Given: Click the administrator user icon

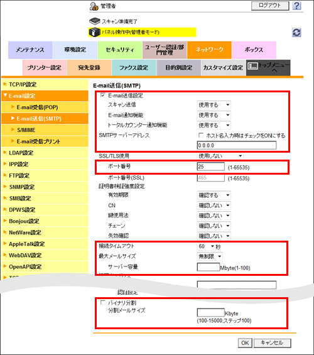Looking at the screenshot, I should 94,6.
